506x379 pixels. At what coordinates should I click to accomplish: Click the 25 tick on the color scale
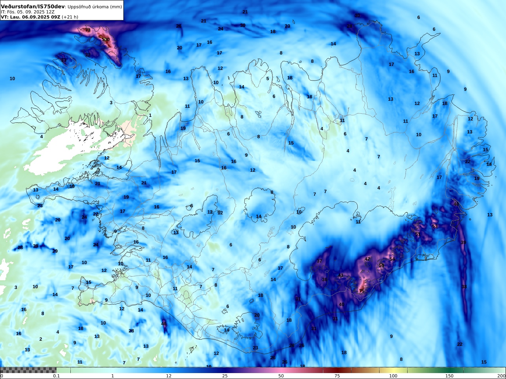(225, 376)
